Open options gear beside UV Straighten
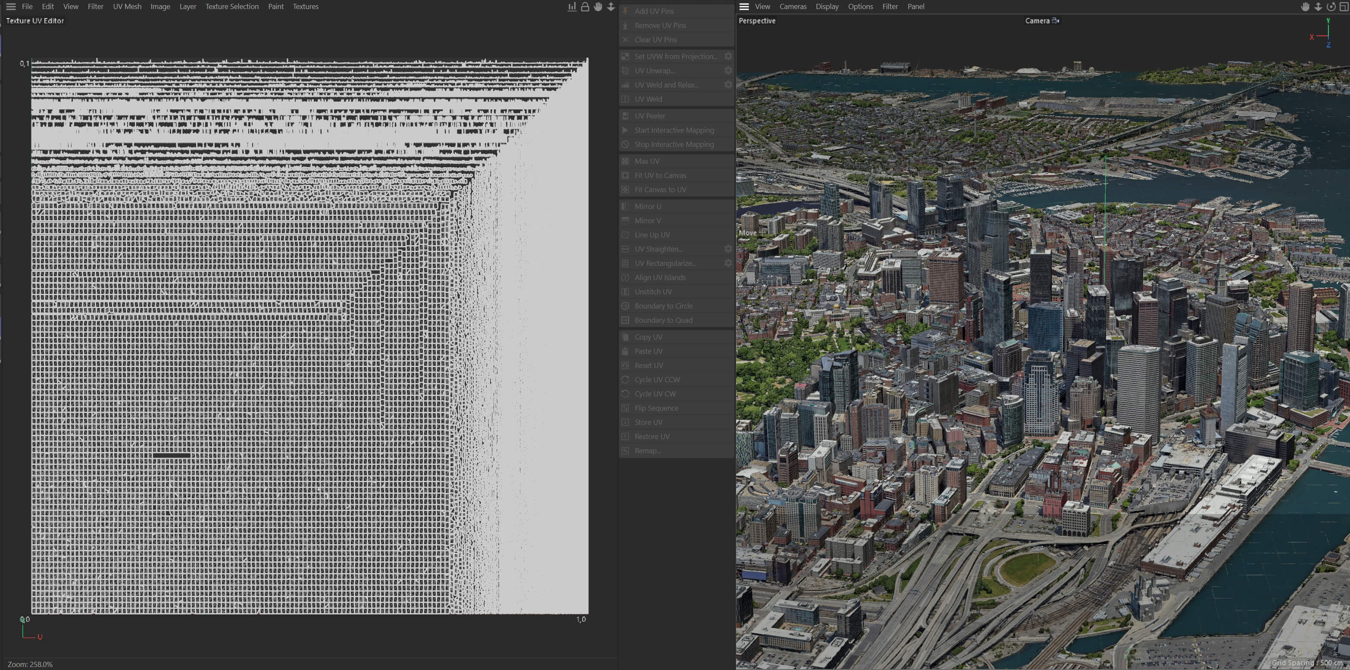This screenshot has height=670, width=1350. [x=728, y=249]
